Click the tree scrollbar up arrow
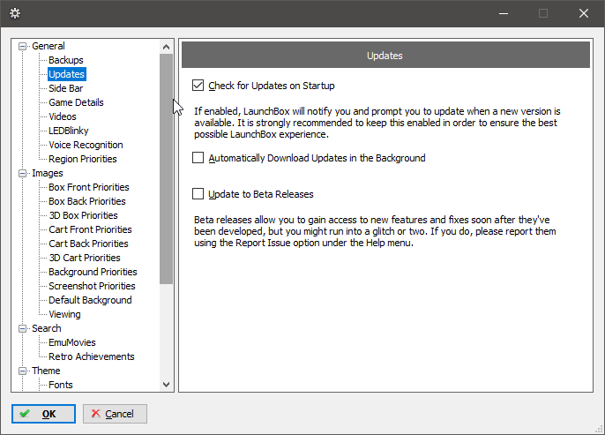This screenshot has width=605, height=435. (x=167, y=47)
